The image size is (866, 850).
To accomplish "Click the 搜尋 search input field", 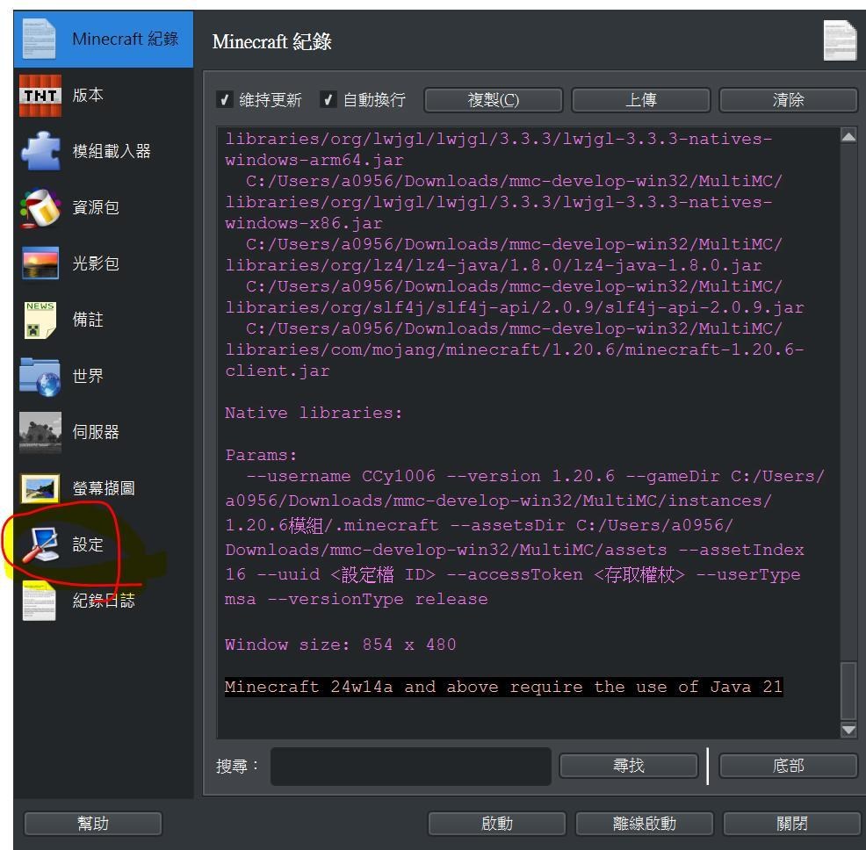I will (411, 766).
